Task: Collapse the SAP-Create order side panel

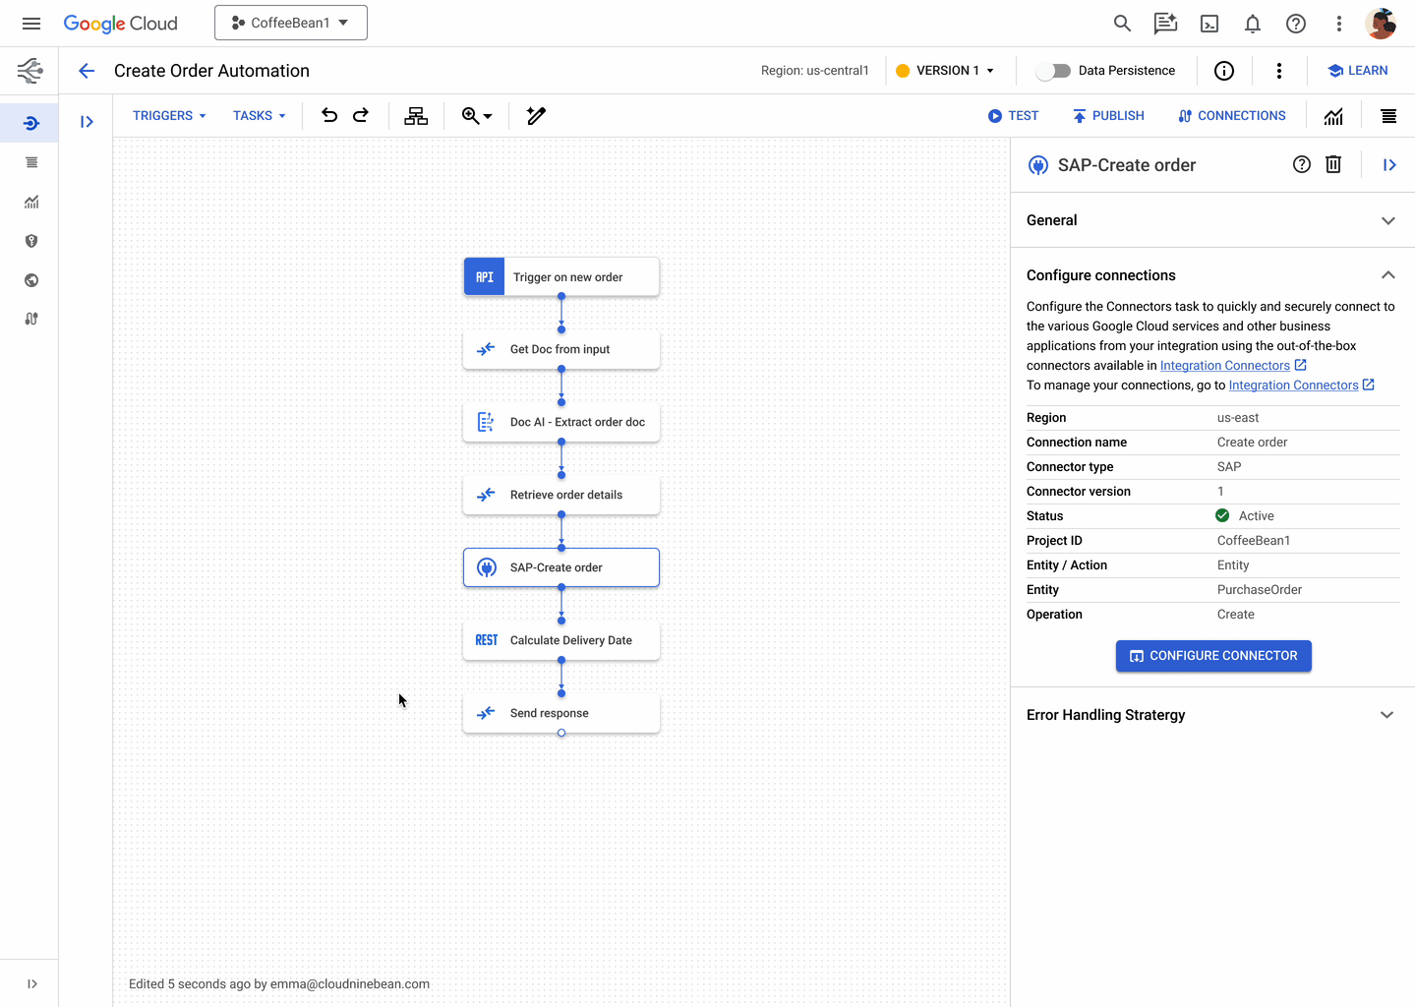Action: [x=1389, y=164]
